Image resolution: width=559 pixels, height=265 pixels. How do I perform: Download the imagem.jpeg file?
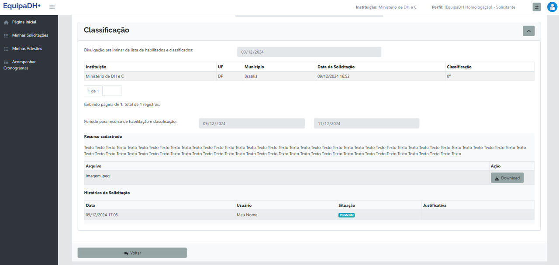(x=507, y=178)
